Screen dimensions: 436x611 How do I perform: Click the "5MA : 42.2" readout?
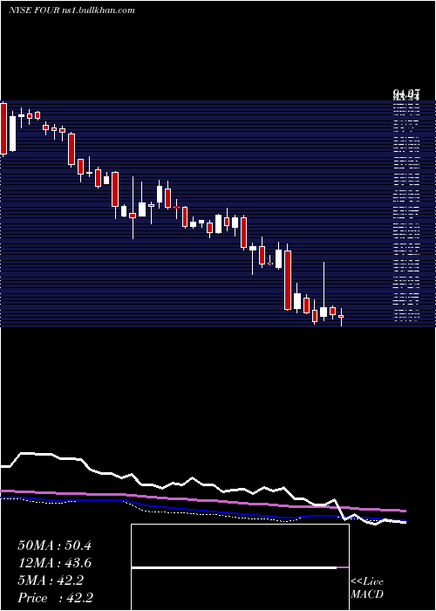click(x=51, y=580)
